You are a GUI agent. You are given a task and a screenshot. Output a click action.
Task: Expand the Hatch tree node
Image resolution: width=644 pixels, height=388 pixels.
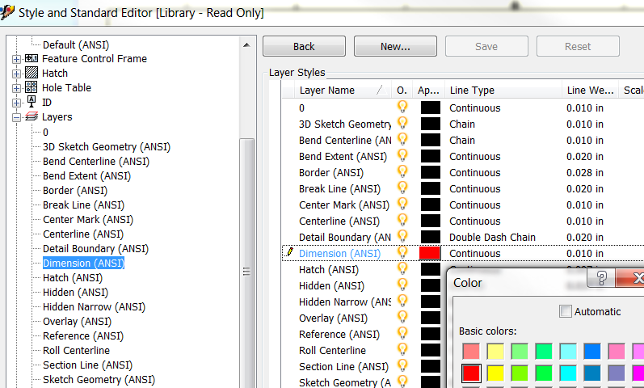pos(16,74)
